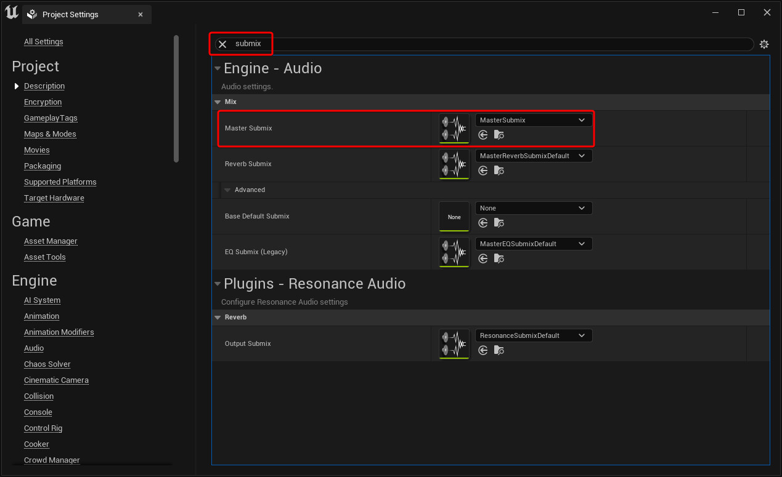782x477 pixels.
Task: Open the Master Submix dropdown
Action: (x=533, y=119)
